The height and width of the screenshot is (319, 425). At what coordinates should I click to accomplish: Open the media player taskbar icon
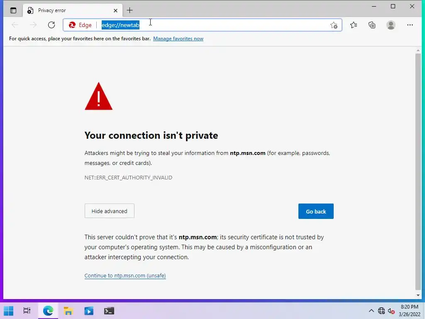89,311
